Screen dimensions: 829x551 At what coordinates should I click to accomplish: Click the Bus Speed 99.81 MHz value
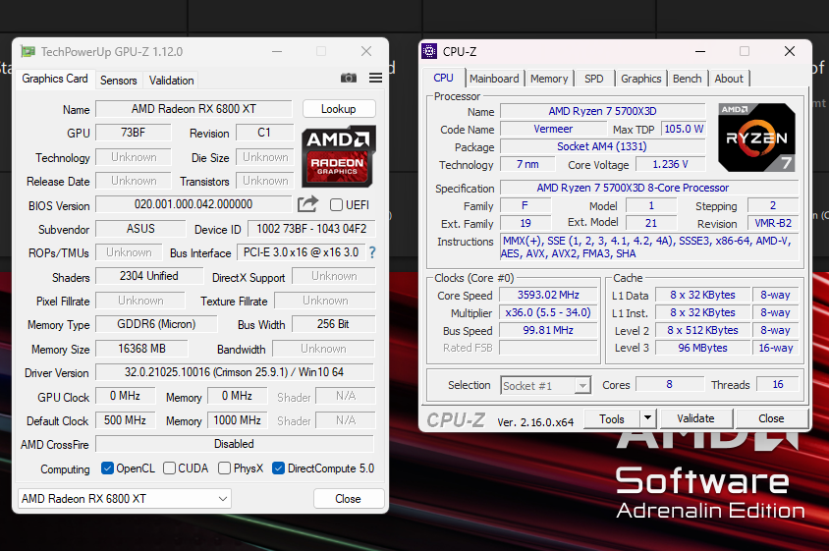(548, 330)
